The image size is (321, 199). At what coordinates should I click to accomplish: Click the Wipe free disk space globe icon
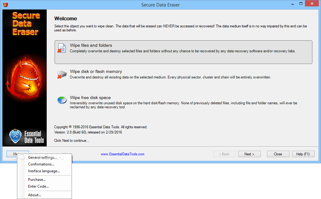[x=62, y=100]
